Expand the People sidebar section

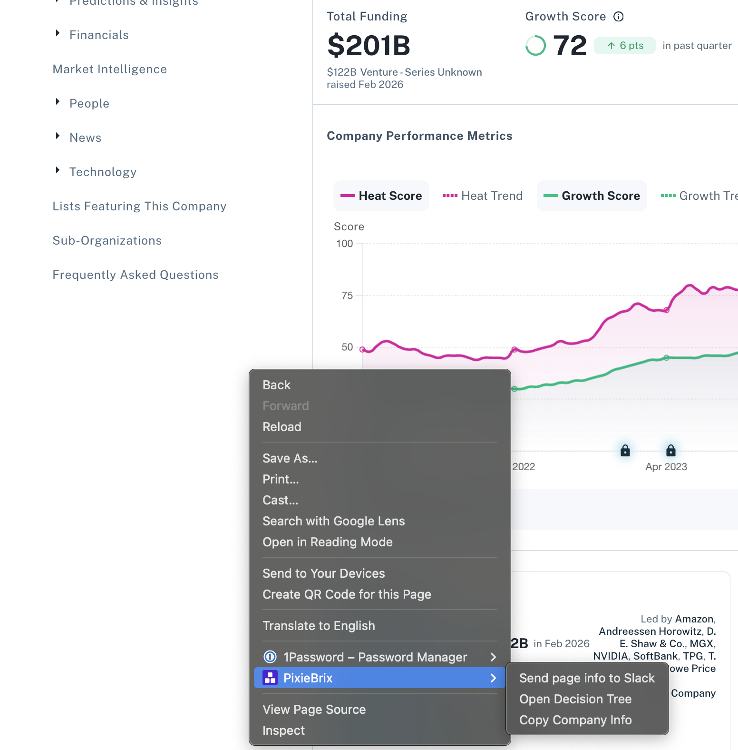pos(58,102)
